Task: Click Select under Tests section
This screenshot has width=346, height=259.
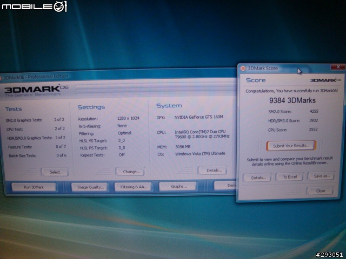Action: 55,172
